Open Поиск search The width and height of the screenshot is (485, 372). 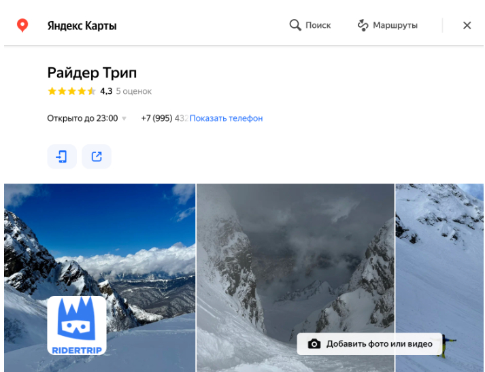pos(310,25)
